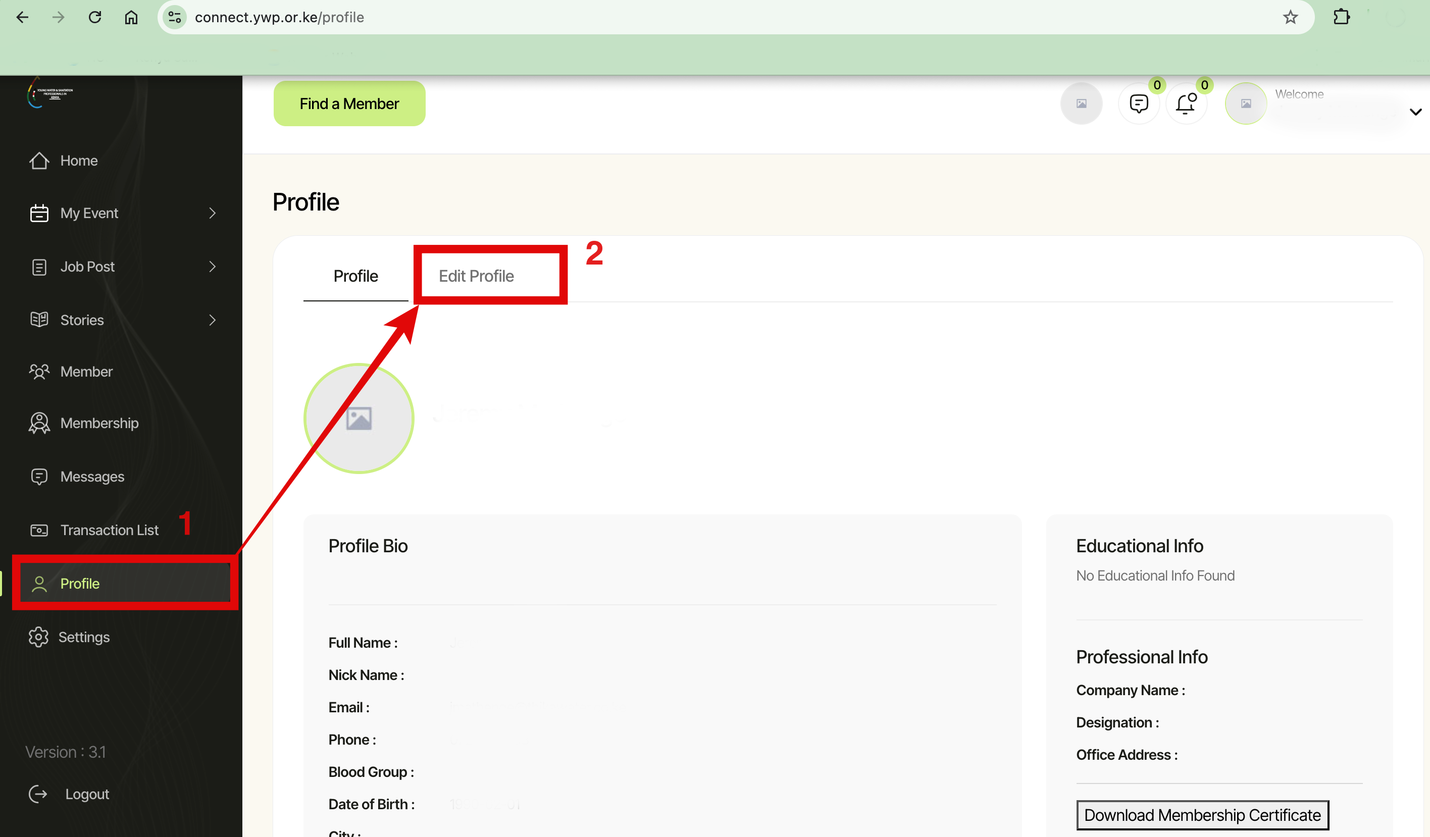View site information icon in address bar
The image size is (1430, 837).
tap(175, 17)
